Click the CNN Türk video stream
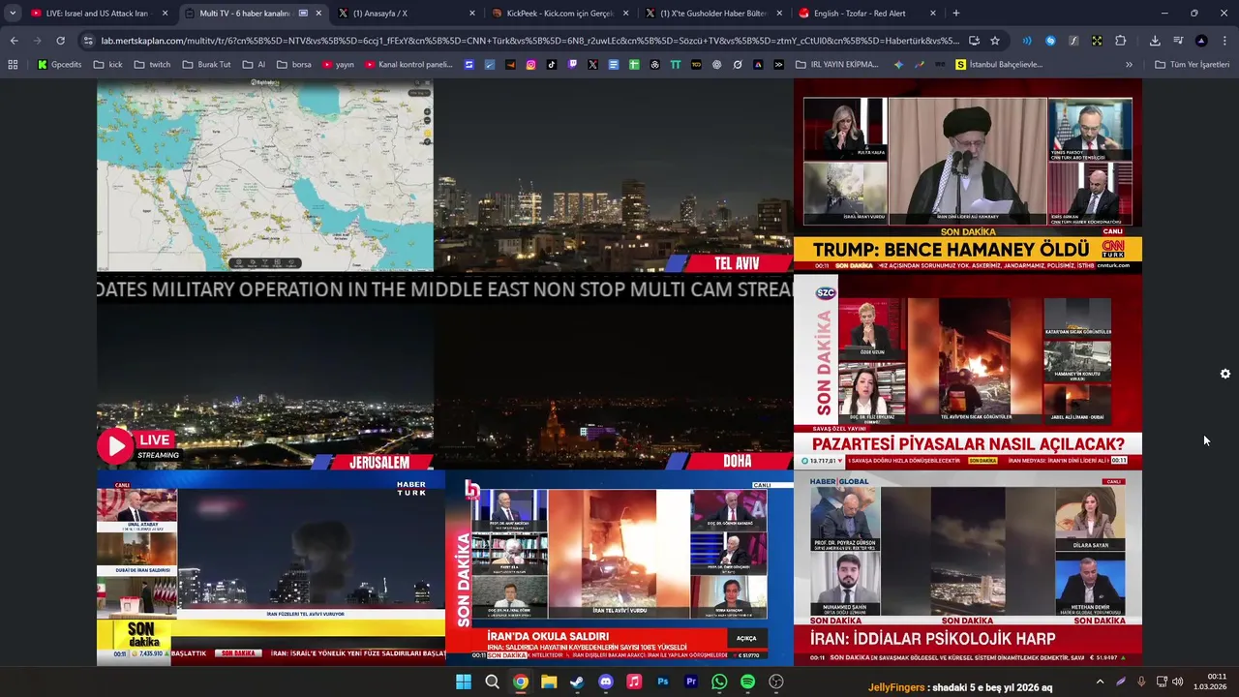 [x=968, y=175]
